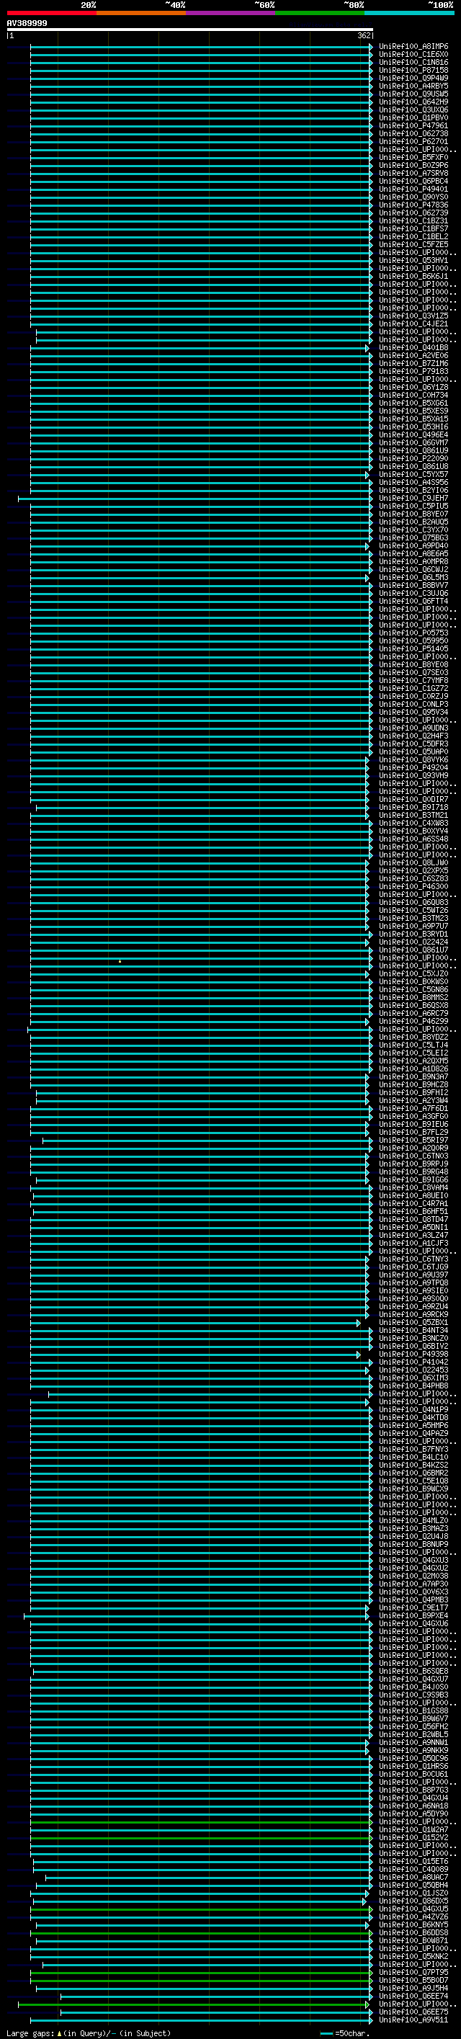Screen dimensions: 461x2039
Task: Click the cyan ~100% identity legend segment
Action: point(409,13)
